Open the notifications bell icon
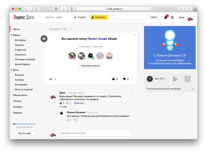Viewport: 207px width, 153px height. (x=166, y=17)
